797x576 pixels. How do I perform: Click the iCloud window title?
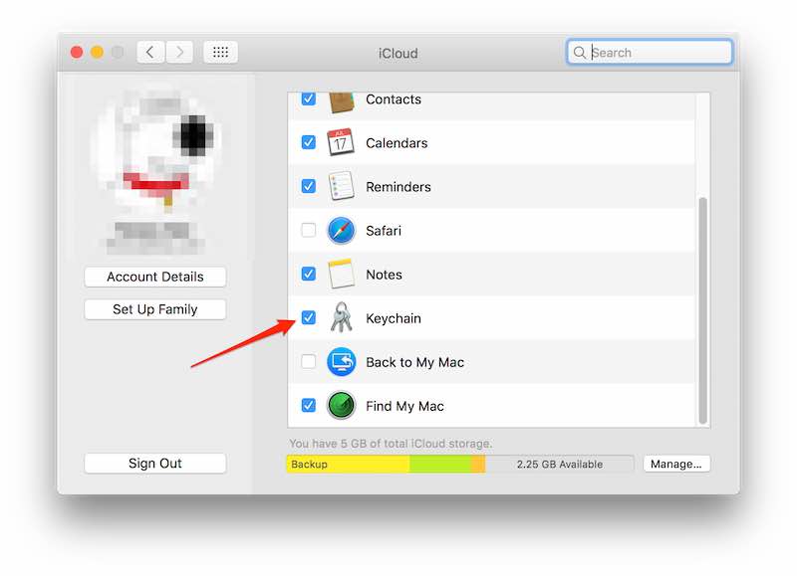tap(398, 54)
